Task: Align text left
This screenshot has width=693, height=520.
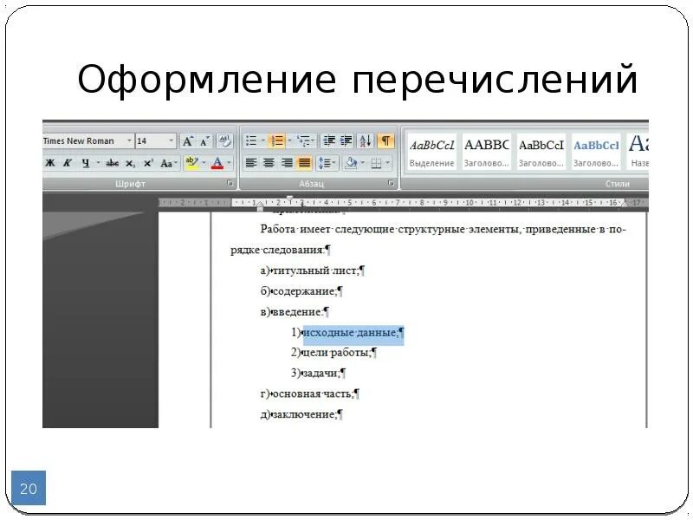Action: (x=251, y=163)
